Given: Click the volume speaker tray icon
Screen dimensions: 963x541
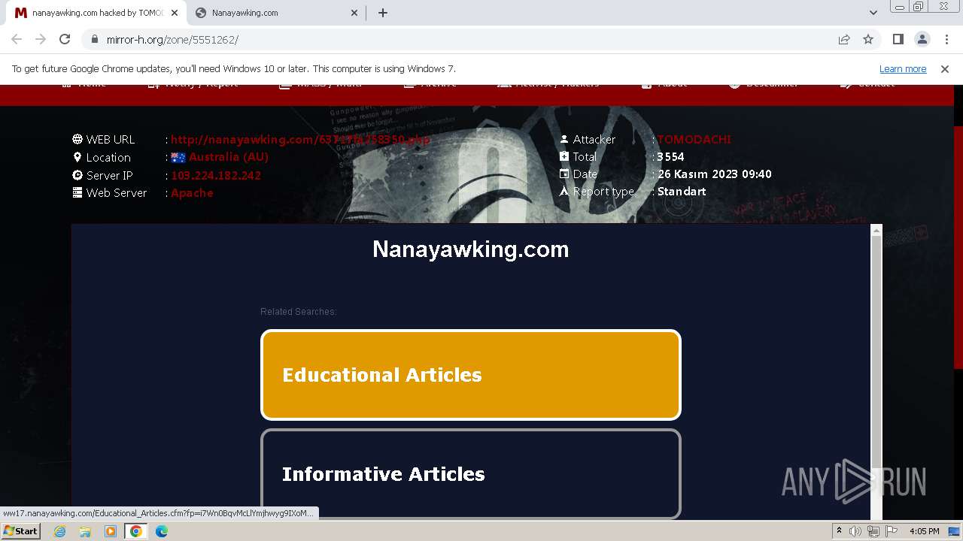Looking at the screenshot, I should pyautogui.click(x=855, y=531).
